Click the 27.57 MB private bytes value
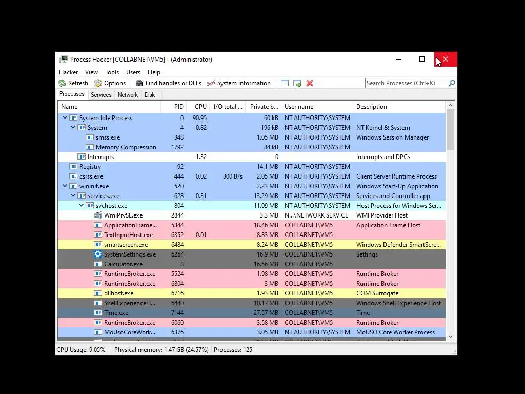525x394 pixels. click(266, 312)
